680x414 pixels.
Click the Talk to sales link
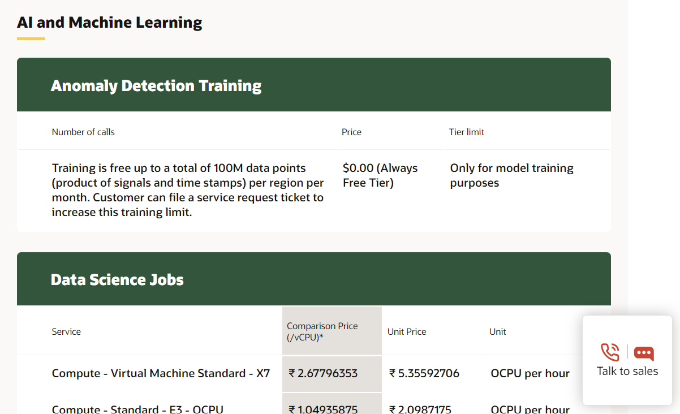point(627,371)
